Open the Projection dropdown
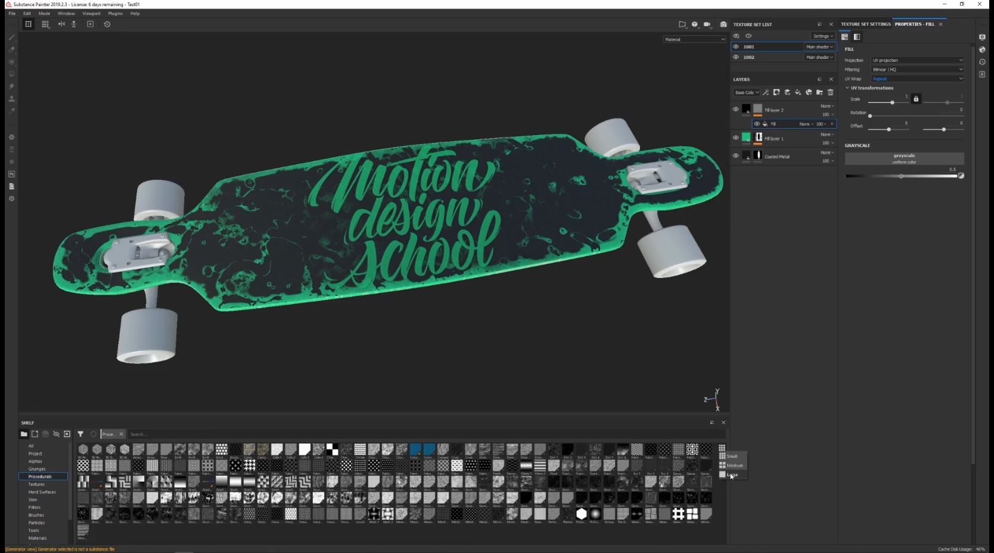994x553 pixels. [917, 60]
